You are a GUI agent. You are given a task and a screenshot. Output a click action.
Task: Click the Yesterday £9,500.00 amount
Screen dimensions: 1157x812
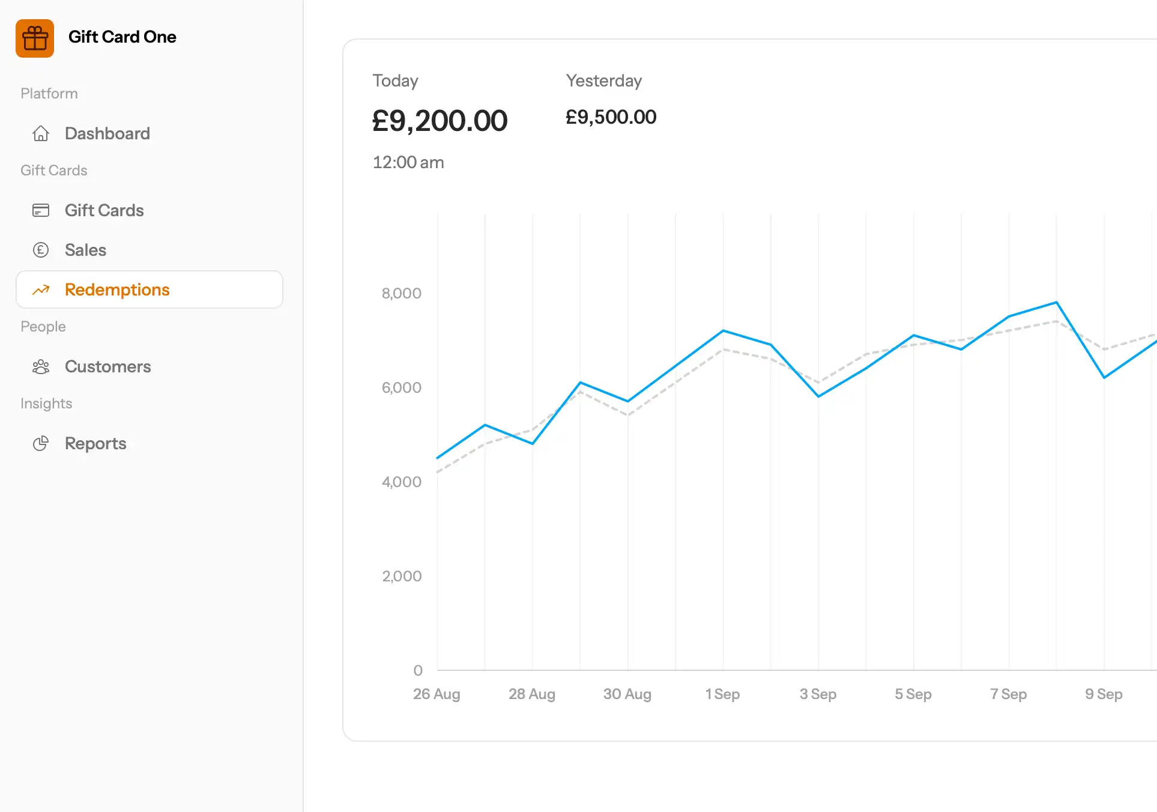coord(611,117)
